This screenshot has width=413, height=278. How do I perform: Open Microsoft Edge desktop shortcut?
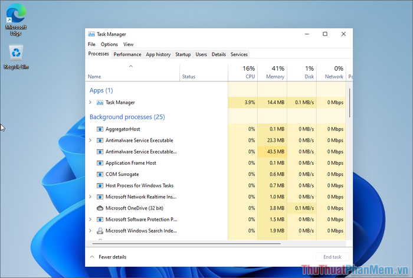tap(16, 19)
